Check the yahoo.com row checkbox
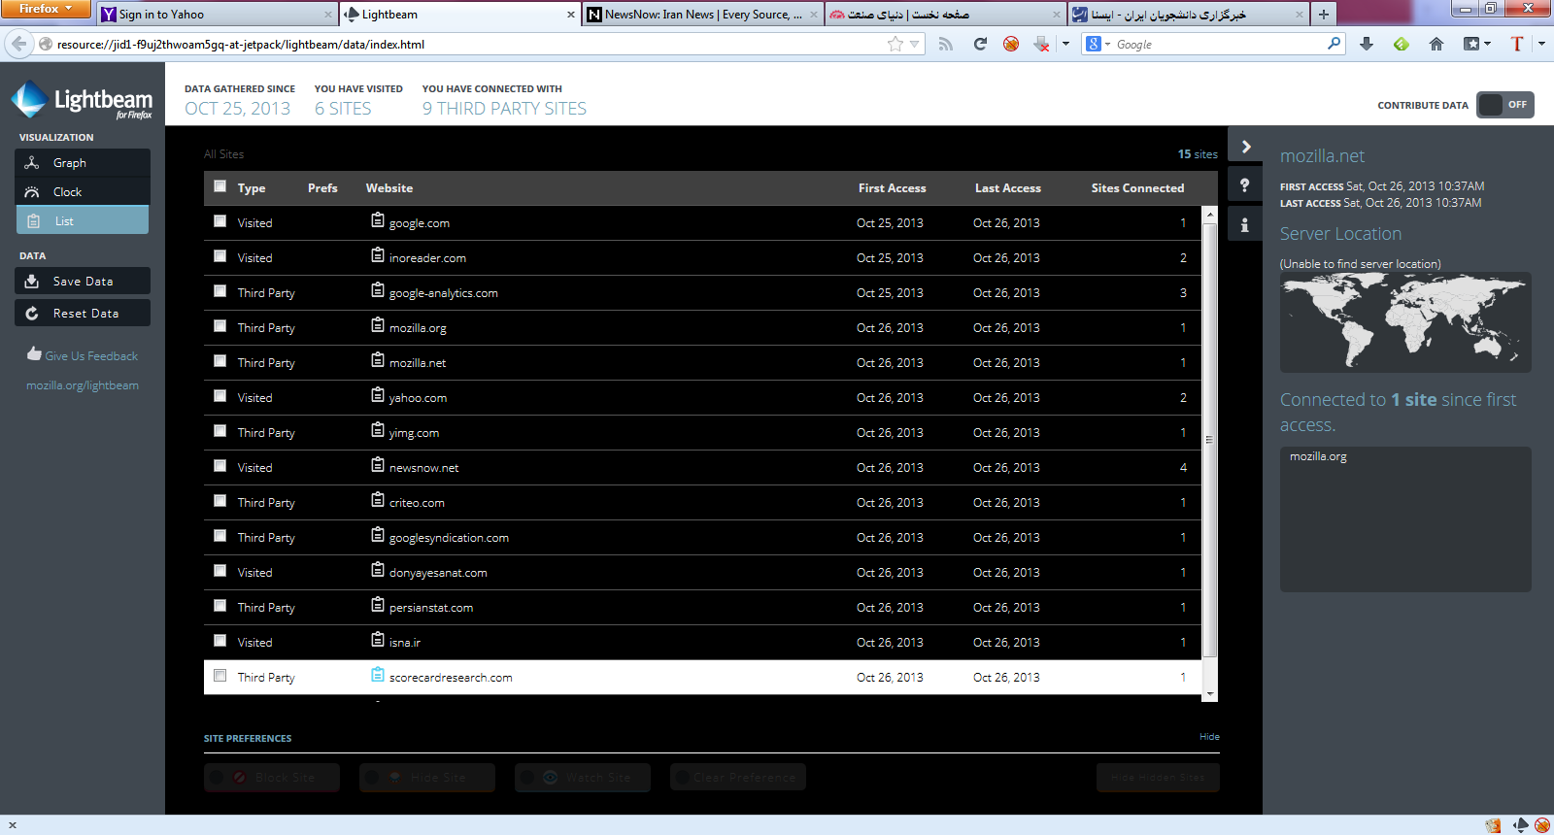1554x835 pixels. [x=220, y=396]
